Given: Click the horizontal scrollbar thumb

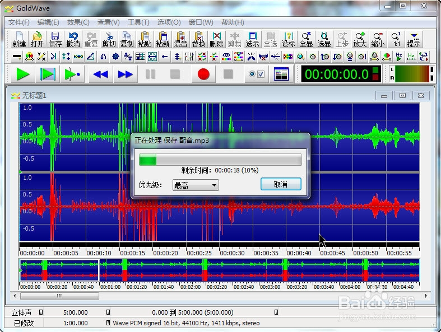Looking at the screenshot, I should tap(59, 296).
